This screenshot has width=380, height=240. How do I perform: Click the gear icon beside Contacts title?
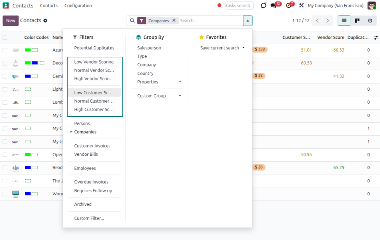click(45, 20)
